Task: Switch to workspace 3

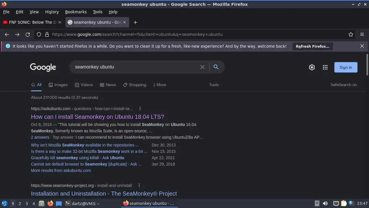Action: pos(27,204)
